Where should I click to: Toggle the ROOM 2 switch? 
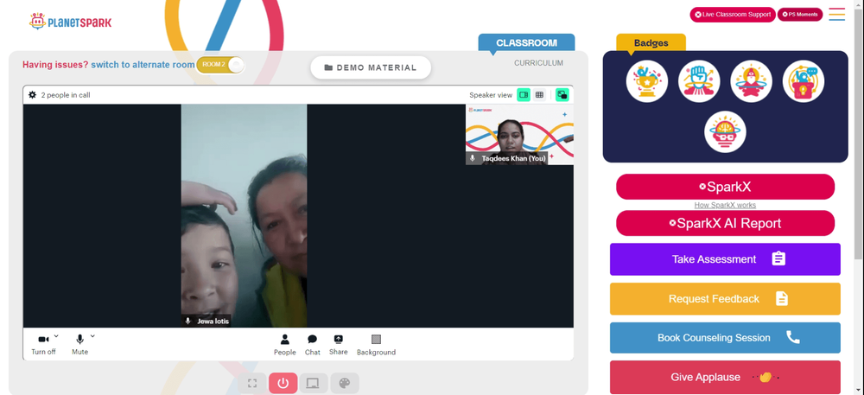coord(220,65)
